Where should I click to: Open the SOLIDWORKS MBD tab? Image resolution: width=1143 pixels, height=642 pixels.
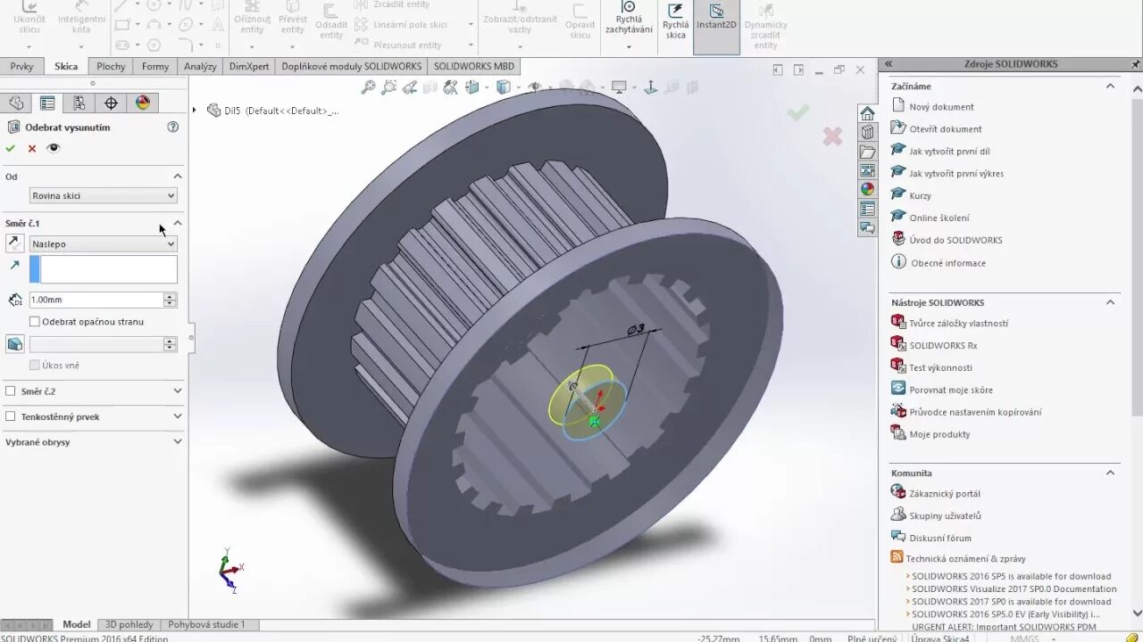click(474, 66)
